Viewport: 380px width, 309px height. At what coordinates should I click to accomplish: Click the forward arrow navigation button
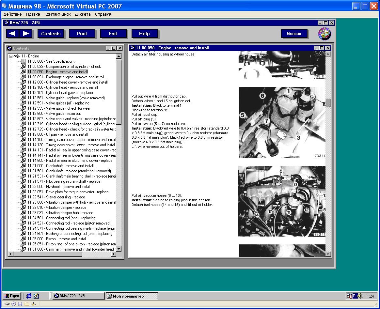26,34
